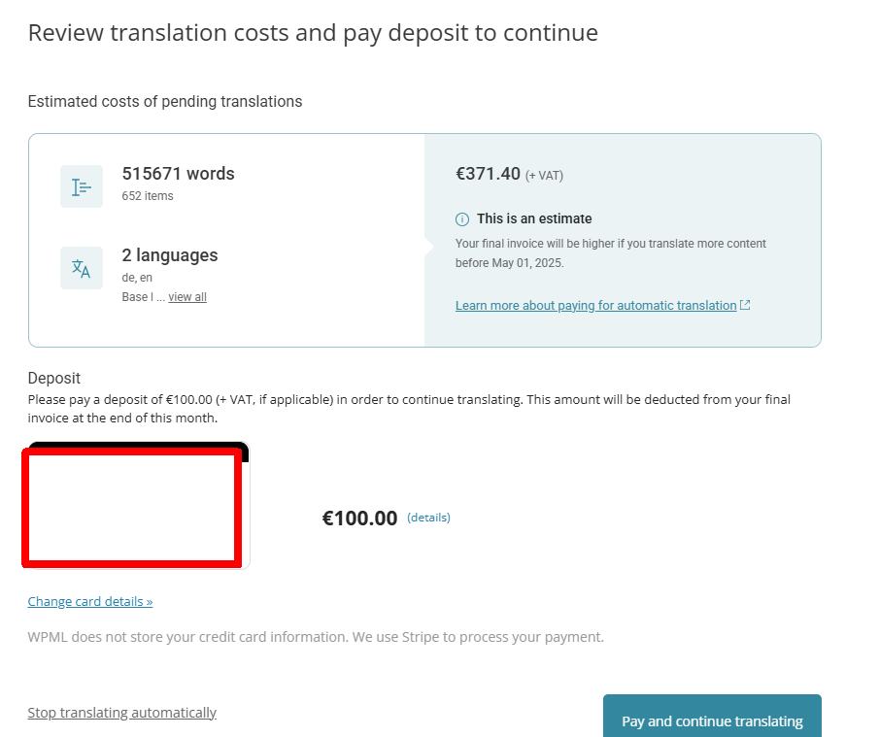Click the info icon beside This is an estimate
The image size is (879, 737).
click(x=462, y=219)
